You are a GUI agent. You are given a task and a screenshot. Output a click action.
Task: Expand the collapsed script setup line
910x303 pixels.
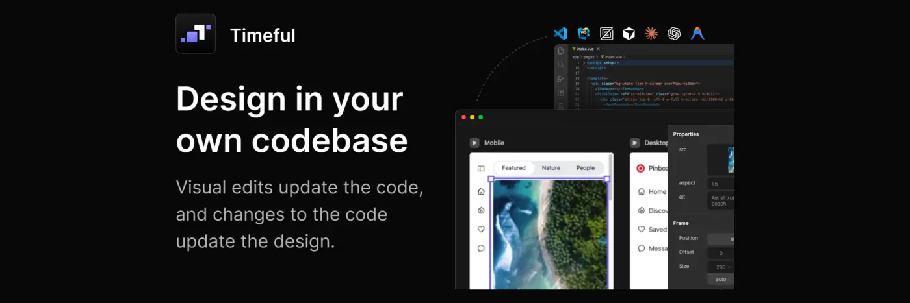pyautogui.click(x=584, y=63)
